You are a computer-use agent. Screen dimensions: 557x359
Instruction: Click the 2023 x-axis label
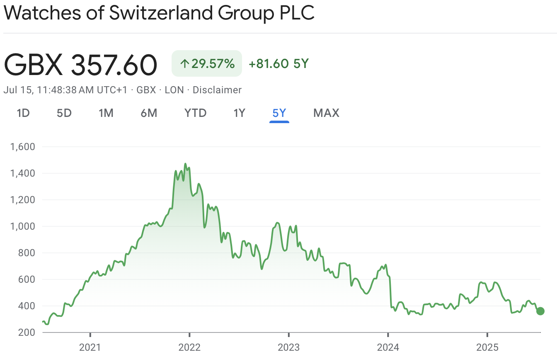click(288, 347)
